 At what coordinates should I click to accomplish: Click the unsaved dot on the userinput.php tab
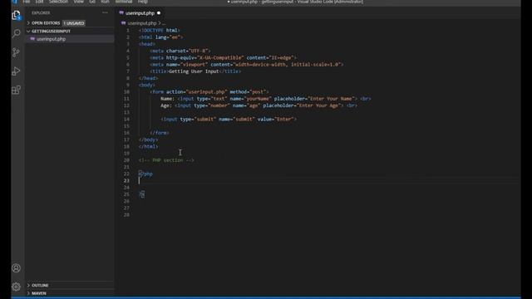tap(159, 13)
